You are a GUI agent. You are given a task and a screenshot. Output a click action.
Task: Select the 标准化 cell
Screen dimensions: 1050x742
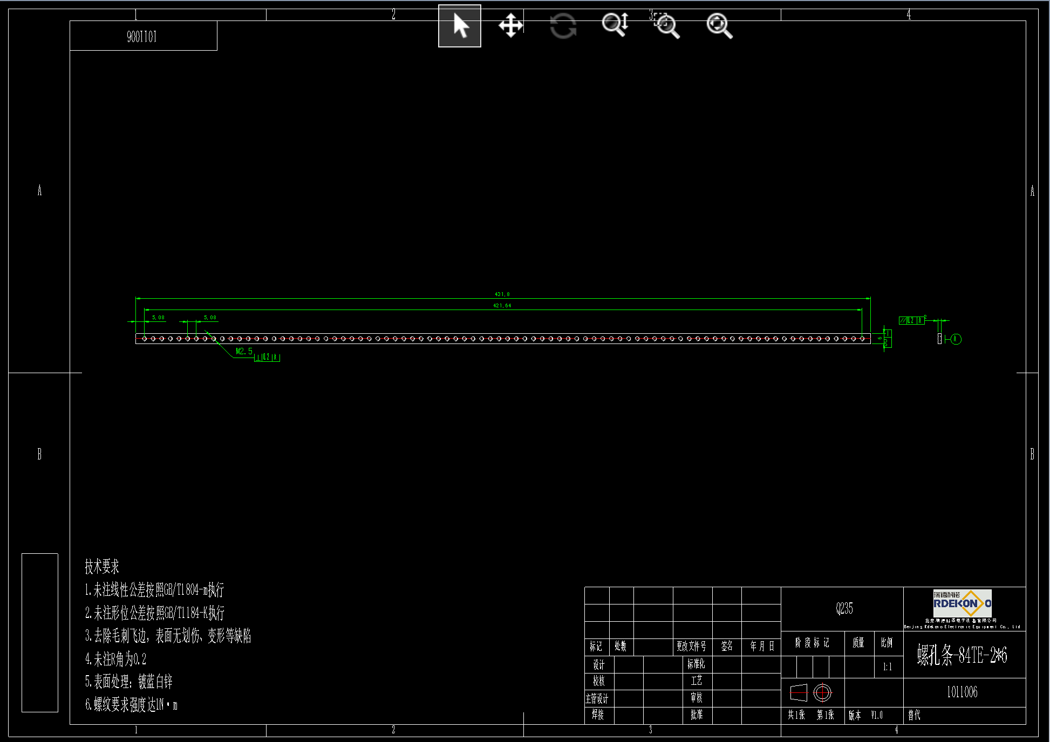pos(697,664)
